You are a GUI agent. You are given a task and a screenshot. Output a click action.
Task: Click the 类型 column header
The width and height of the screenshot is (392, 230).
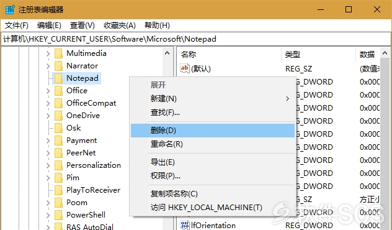318,54
